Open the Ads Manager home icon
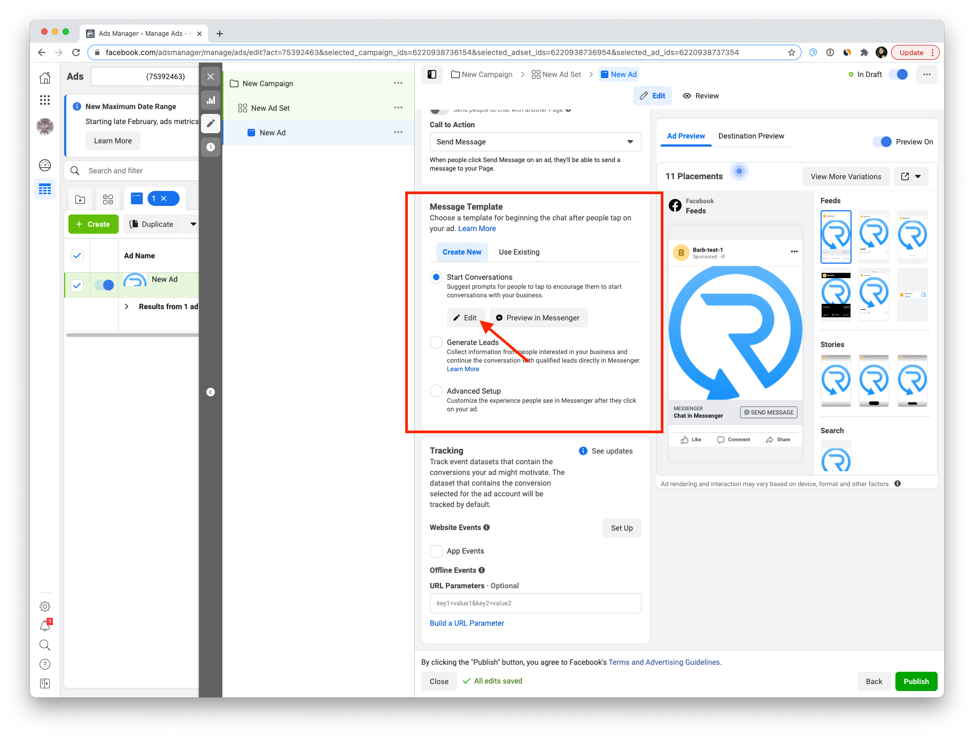Screen dimensions: 974x737 [x=45, y=78]
